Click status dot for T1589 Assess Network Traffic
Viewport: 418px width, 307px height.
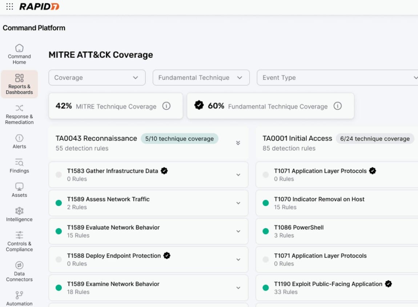pyautogui.click(x=59, y=203)
